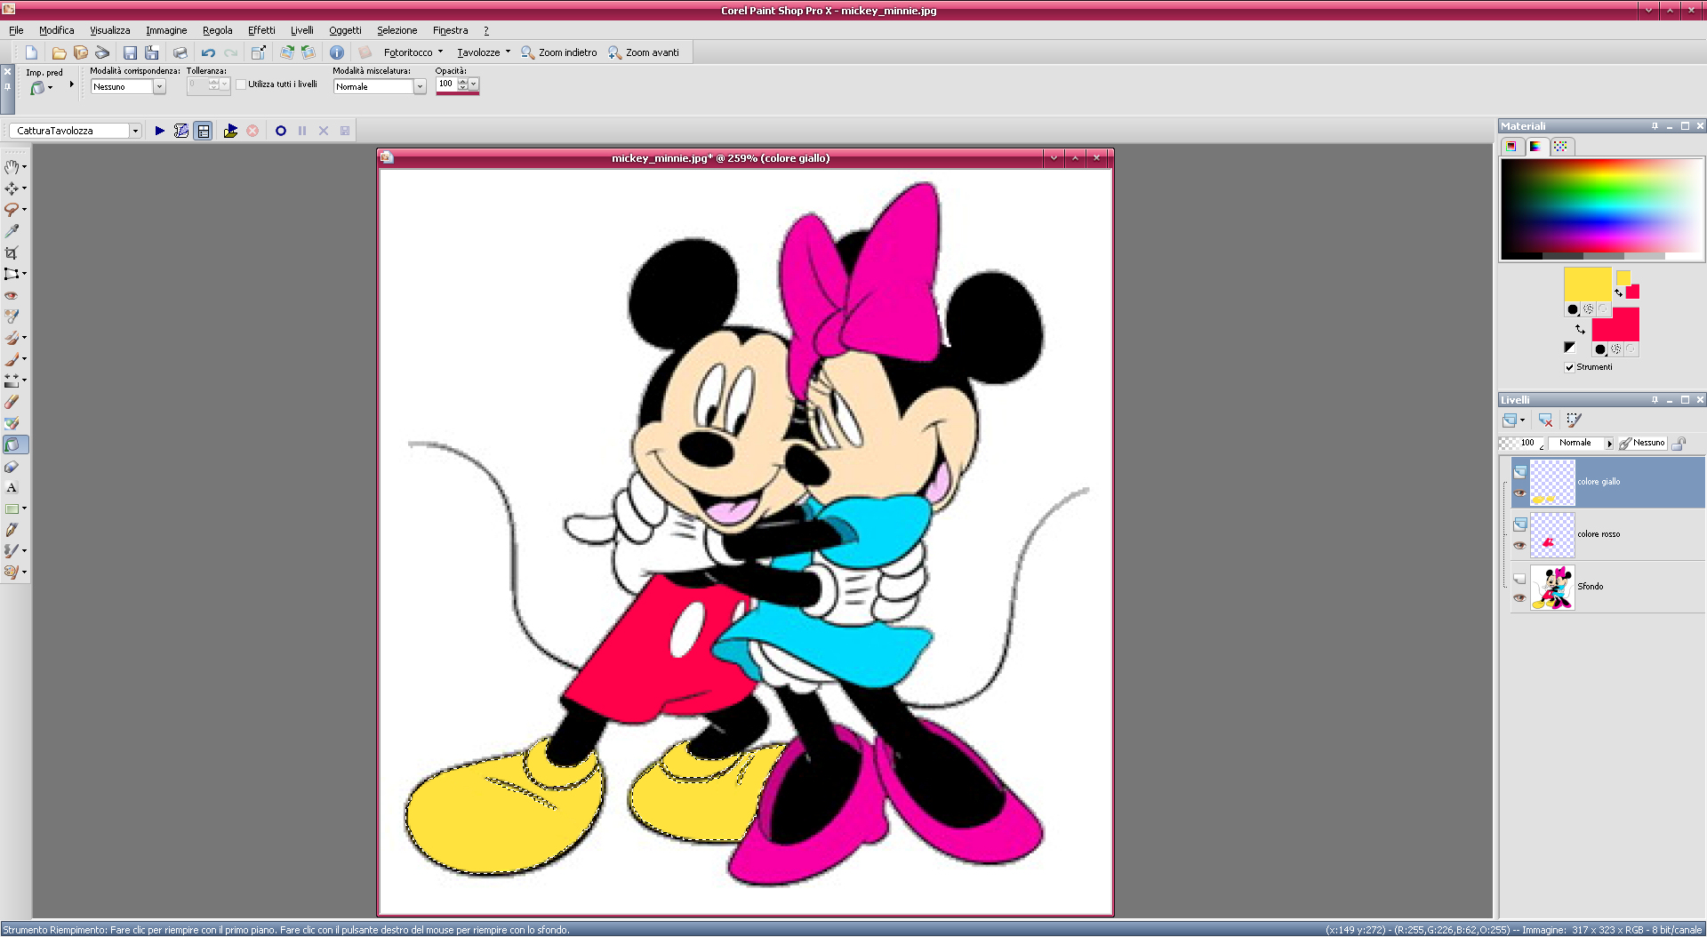The image size is (1707, 937).
Task: Click delete layer icon in Livelli panel
Action: (x=1545, y=420)
